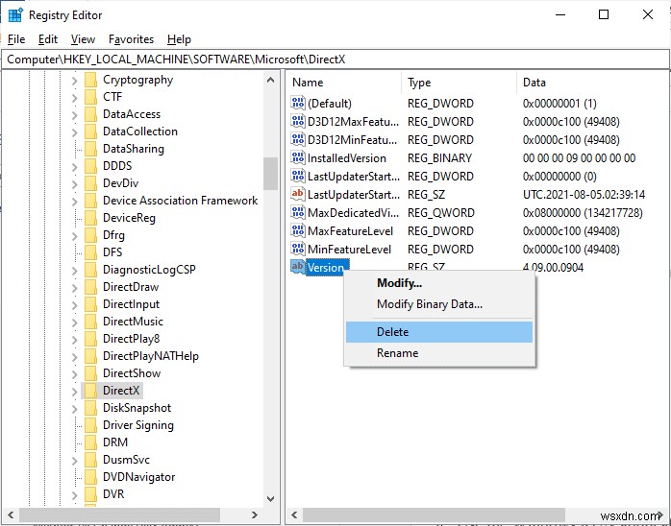The height and width of the screenshot is (526, 671).
Task: Click the Data column header
Action: (x=593, y=83)
